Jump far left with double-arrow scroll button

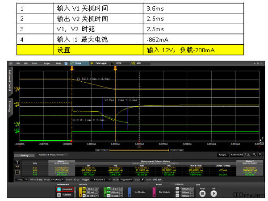[97, 151]
